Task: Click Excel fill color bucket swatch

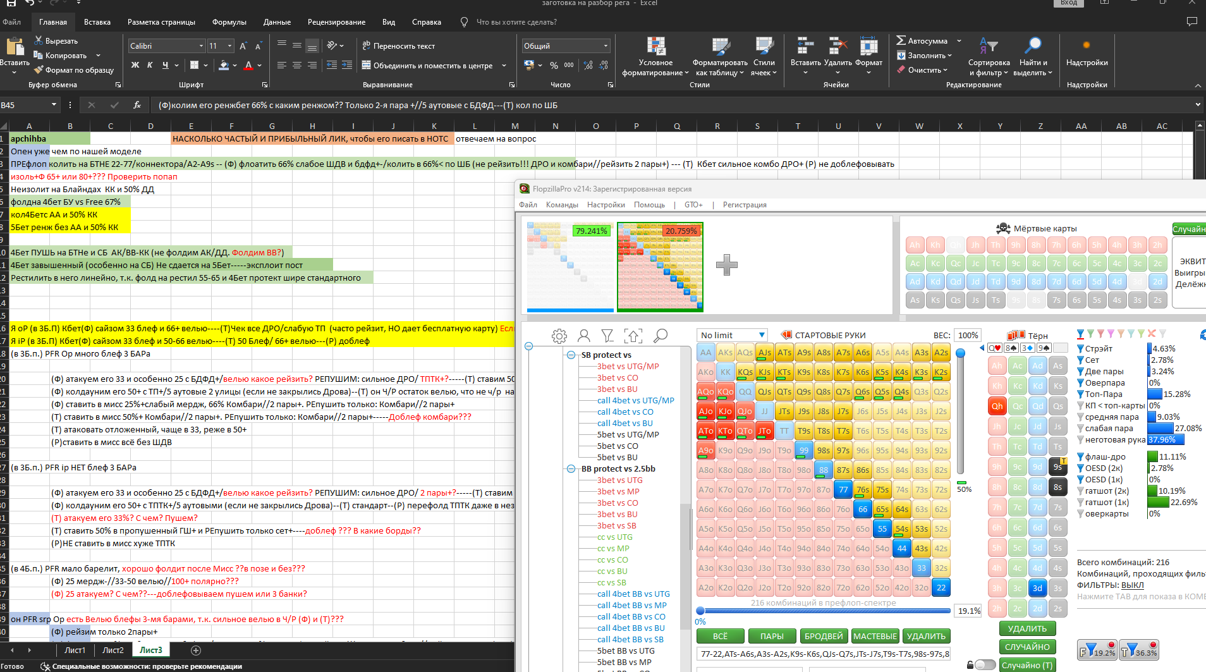Action: (224, 65)
